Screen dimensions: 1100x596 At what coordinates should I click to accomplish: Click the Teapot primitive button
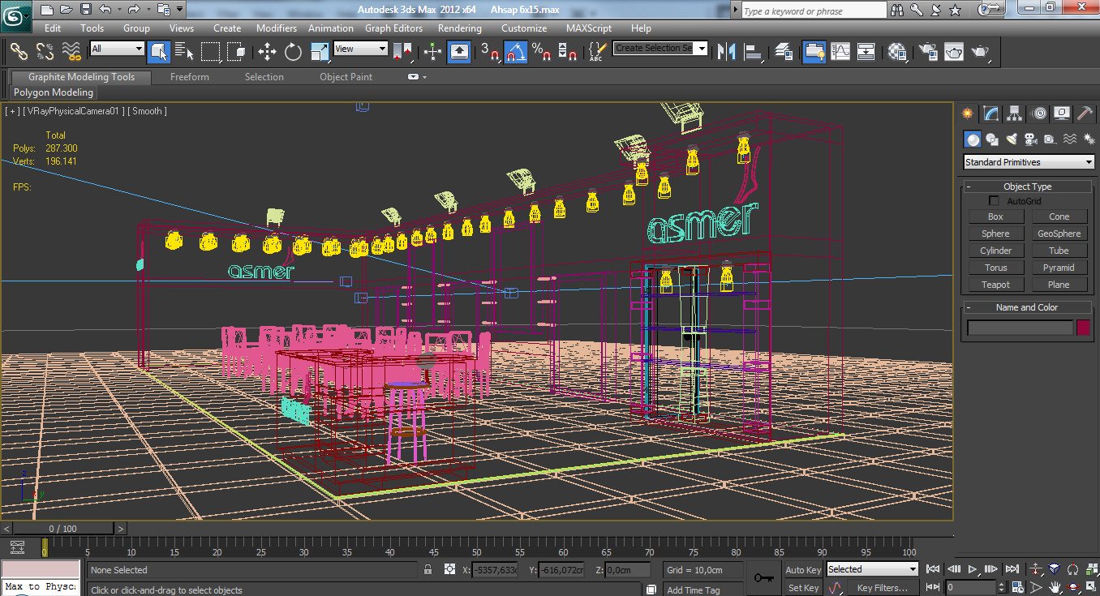pyautogui.click(x=995, y=284)
